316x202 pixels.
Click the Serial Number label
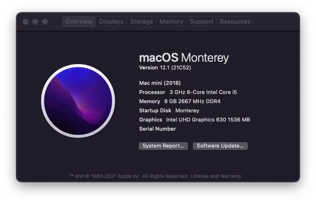(158, 129)
